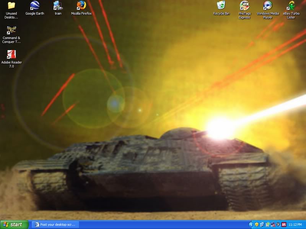Screen dimensions: 306x229
Task: Switch to 'Post your desktop scr...' taskbar window
Action: point(55,224)
